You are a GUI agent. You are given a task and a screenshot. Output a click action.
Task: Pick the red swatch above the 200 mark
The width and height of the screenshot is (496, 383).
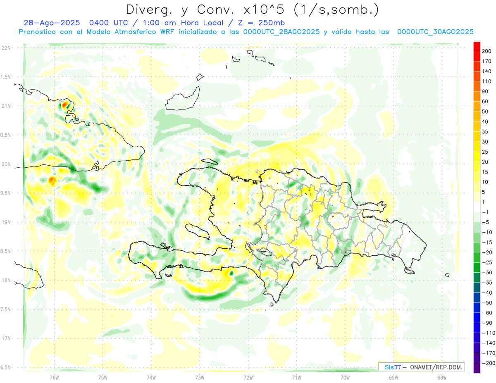(x=477, y=46)
